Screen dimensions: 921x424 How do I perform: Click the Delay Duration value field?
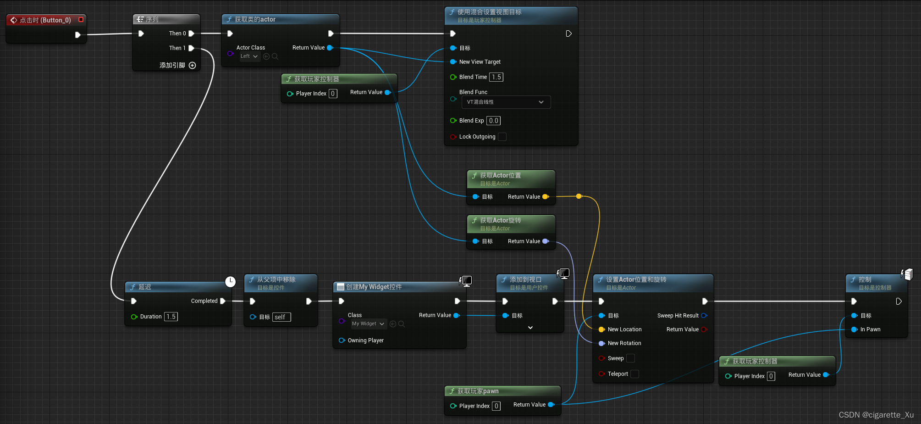pos(171,317)
